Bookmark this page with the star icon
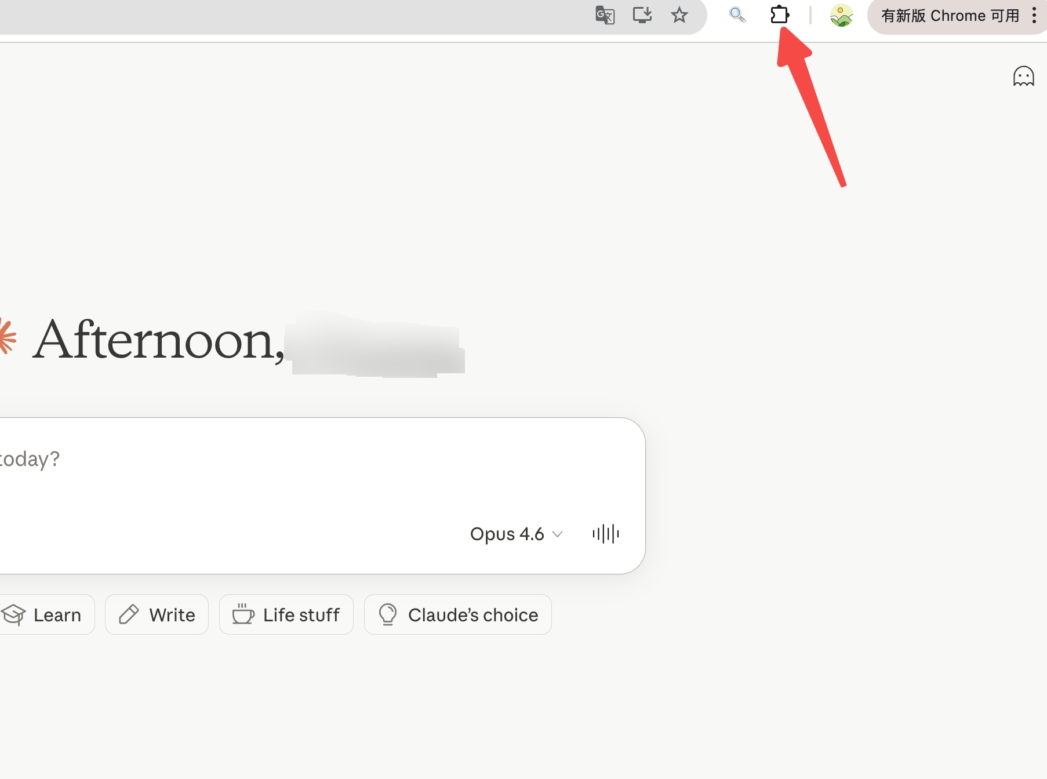This screenshot has height=779, width=1047. (x=679, y=15)
